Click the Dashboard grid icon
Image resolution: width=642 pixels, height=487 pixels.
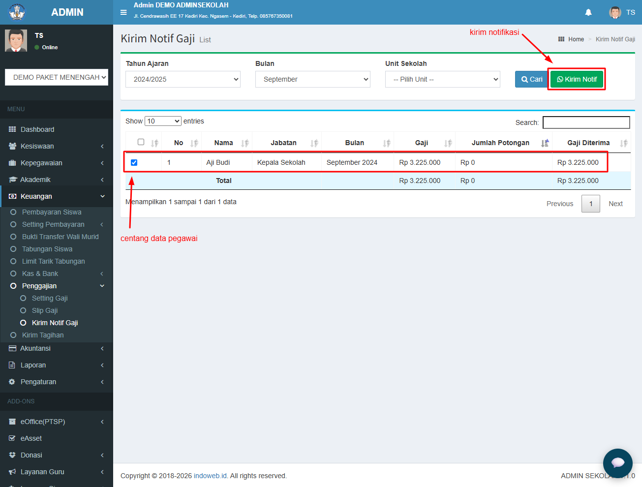tap(12, 129)
